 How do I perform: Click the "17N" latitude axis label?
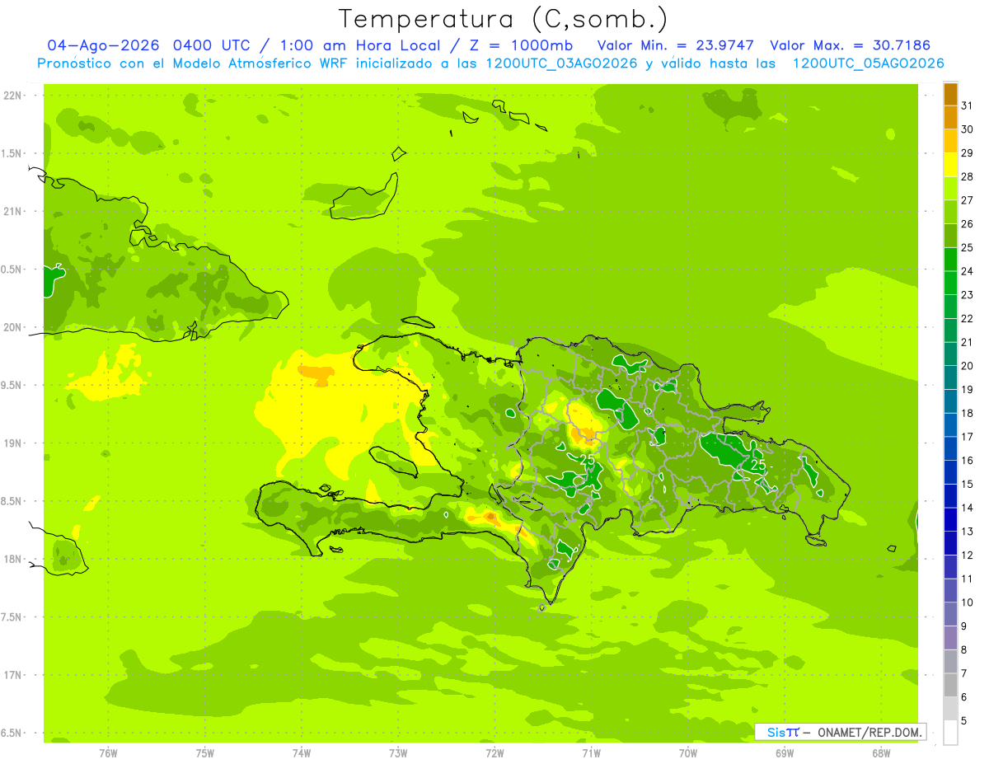click(x=13, y=676)
